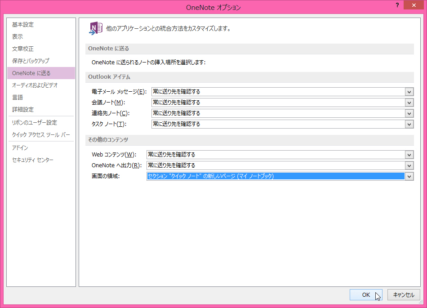Expand the 画面の領域 dropdown arrow
The height and width of the screenshot is (308, 427).
(409, 176)
